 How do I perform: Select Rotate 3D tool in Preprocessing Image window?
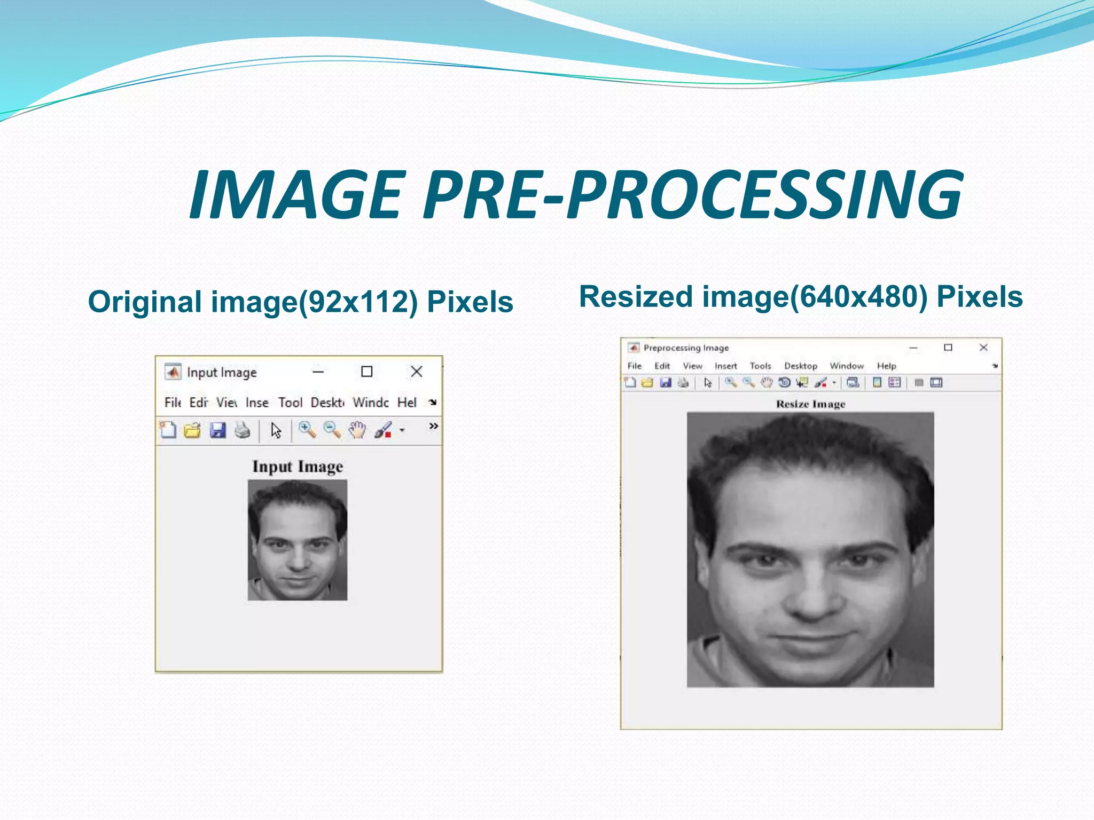[x=785, y=382]
